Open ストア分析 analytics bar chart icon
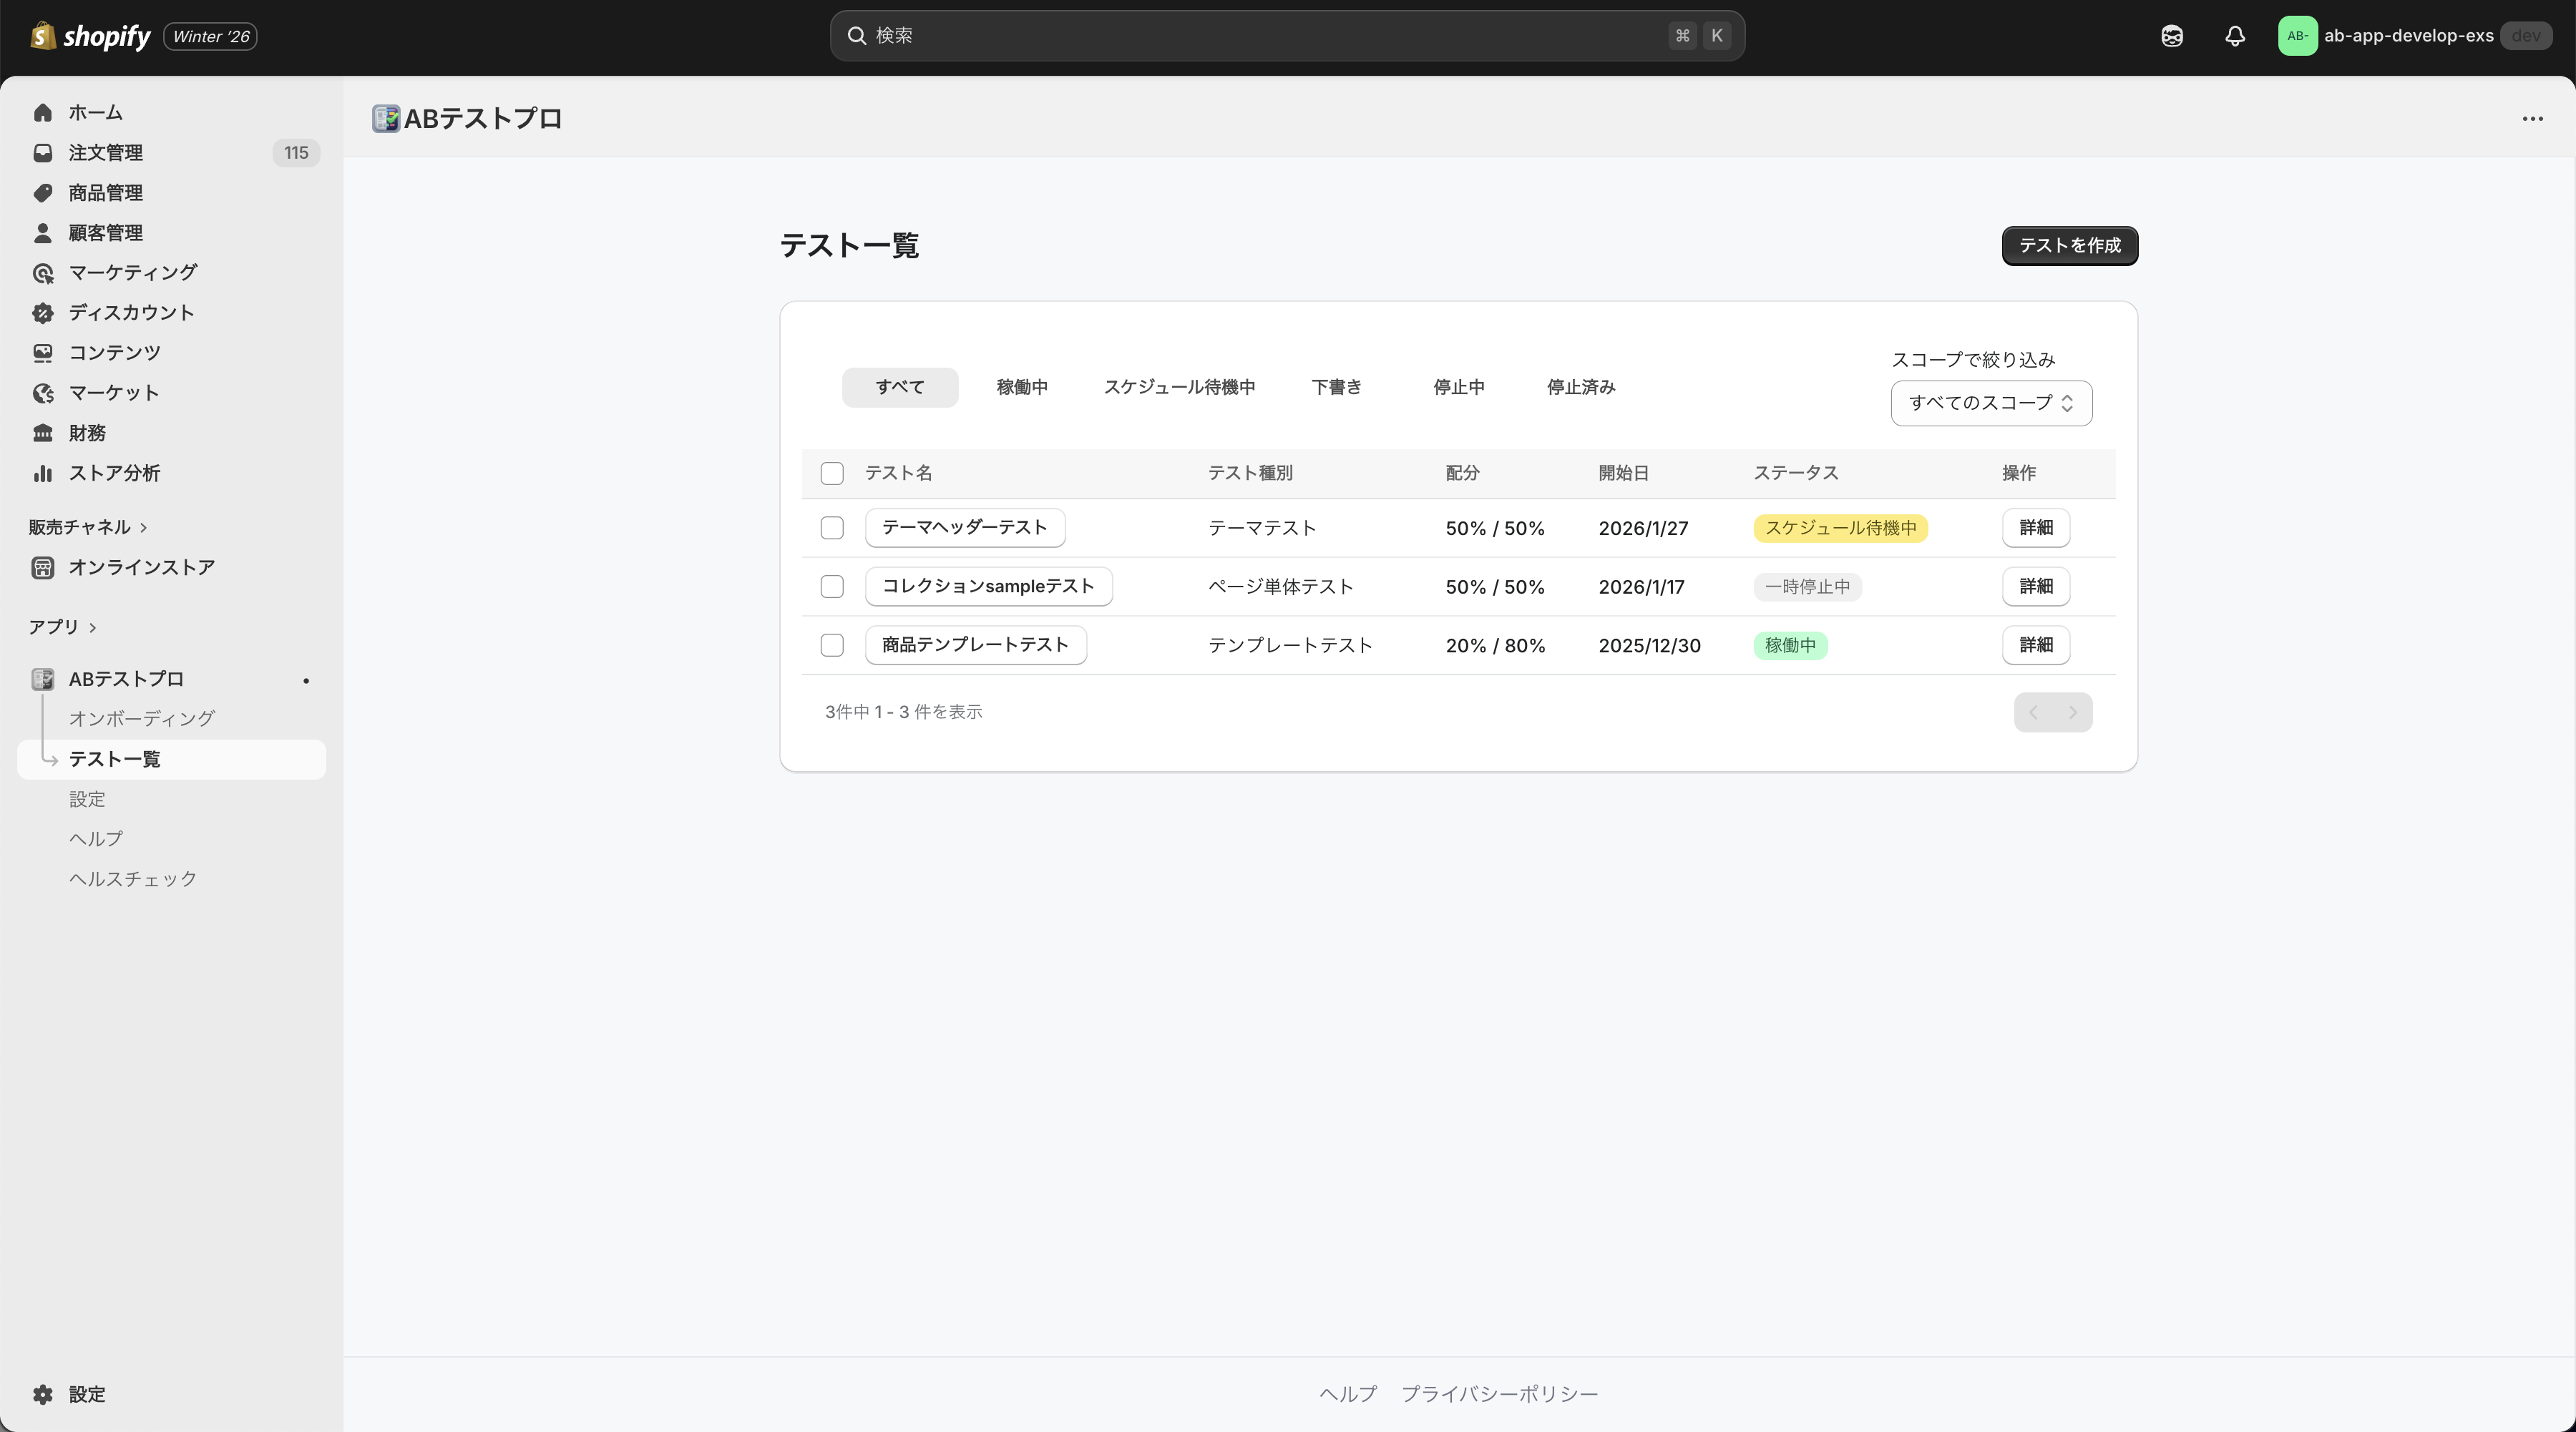 click(42, 473)
